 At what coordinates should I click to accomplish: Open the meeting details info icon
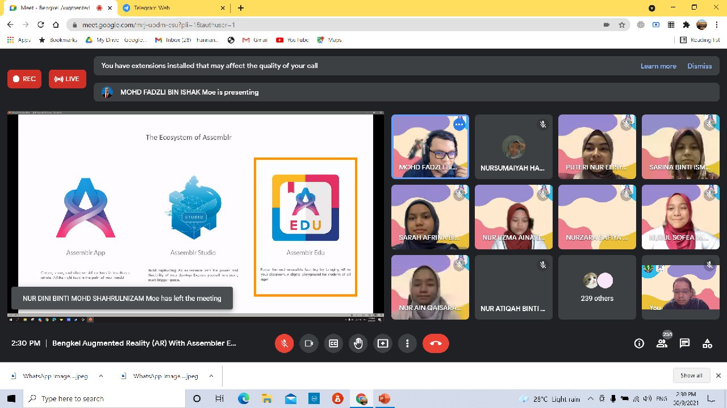(639, 343)
